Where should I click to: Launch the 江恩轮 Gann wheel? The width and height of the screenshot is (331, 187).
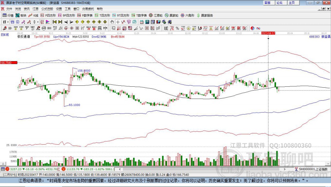pos(156,16)
